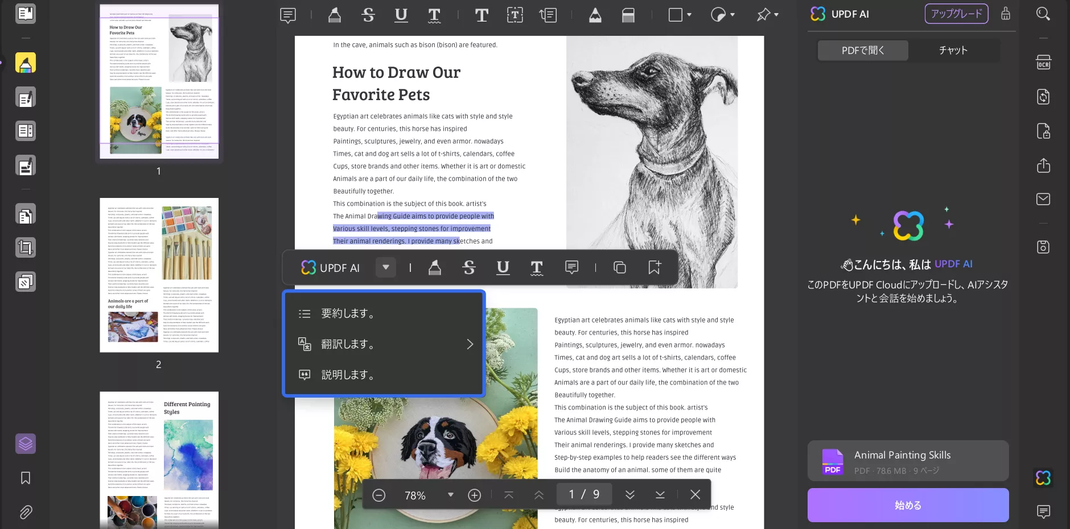Zoom in with the plus button
Viewport: 1070px width, 529px height.
coord(475,495)
